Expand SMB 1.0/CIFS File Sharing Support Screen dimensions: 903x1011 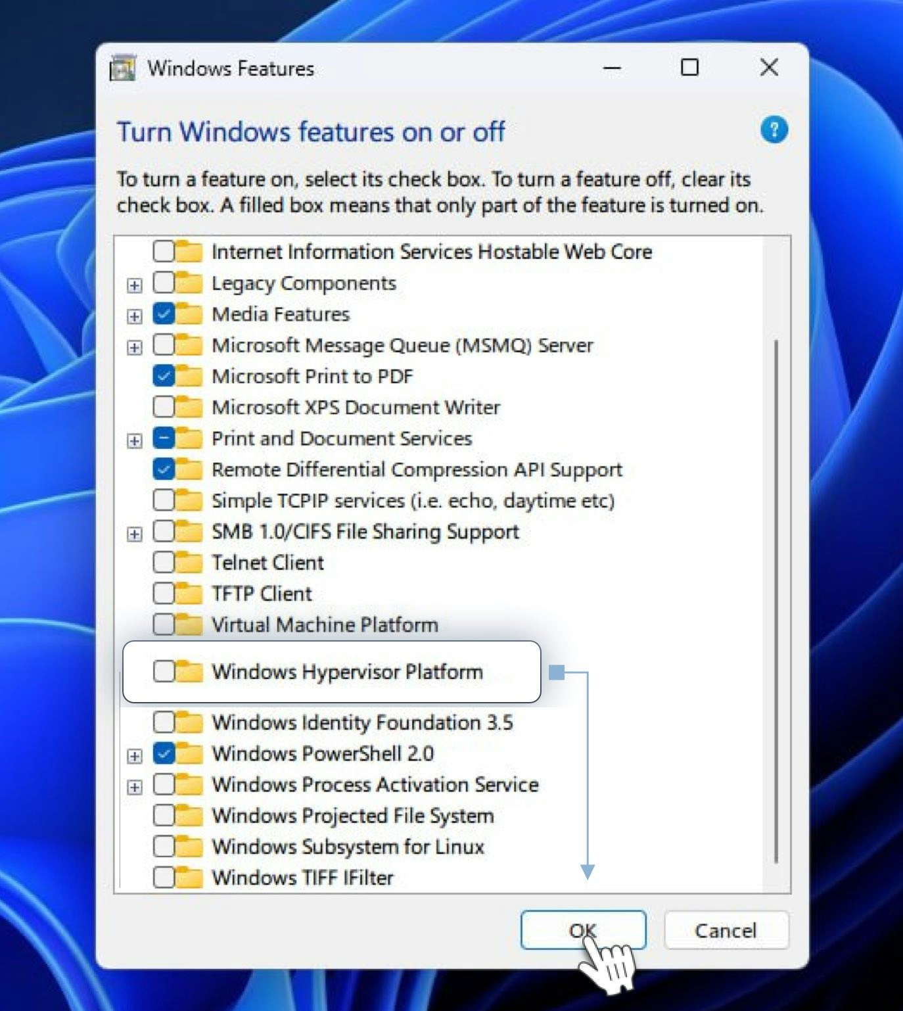(x=134, y=534)
